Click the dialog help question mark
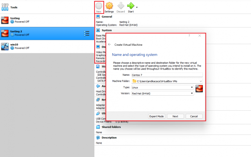This screenshot has height=157, width=251. [x=189, y=36]
